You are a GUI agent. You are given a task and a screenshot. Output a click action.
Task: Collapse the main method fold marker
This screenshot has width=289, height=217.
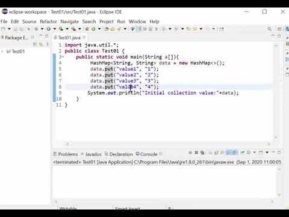pos(63,57)
